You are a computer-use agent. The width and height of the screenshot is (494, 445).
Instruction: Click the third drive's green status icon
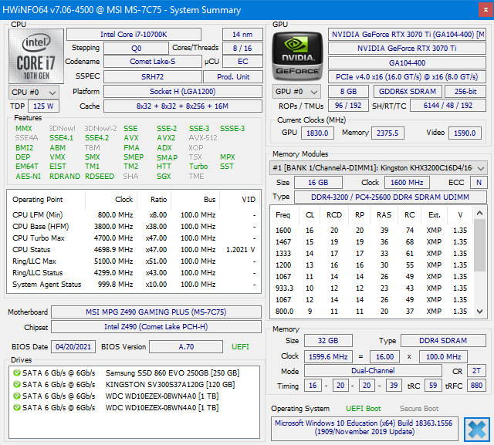coord(15,396)
